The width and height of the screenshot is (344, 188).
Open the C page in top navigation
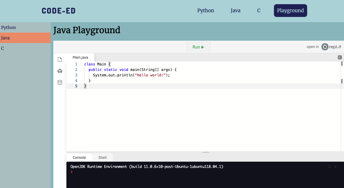tap(259, 11)
